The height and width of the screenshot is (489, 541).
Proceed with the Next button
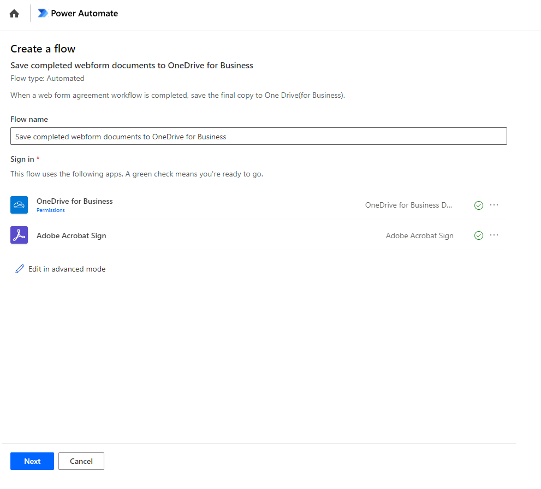click(x=32, y=461)
